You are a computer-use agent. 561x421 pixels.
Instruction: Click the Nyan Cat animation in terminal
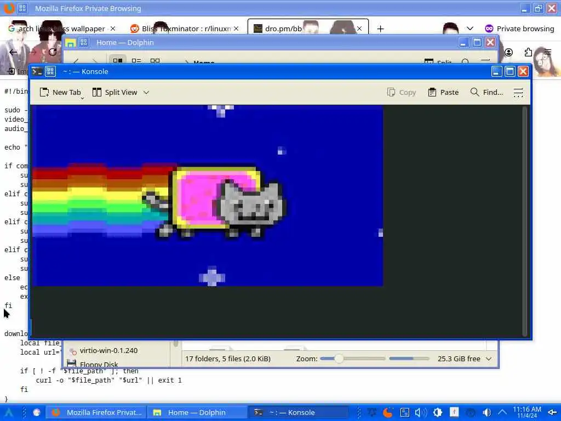click(x=208, y=196)
